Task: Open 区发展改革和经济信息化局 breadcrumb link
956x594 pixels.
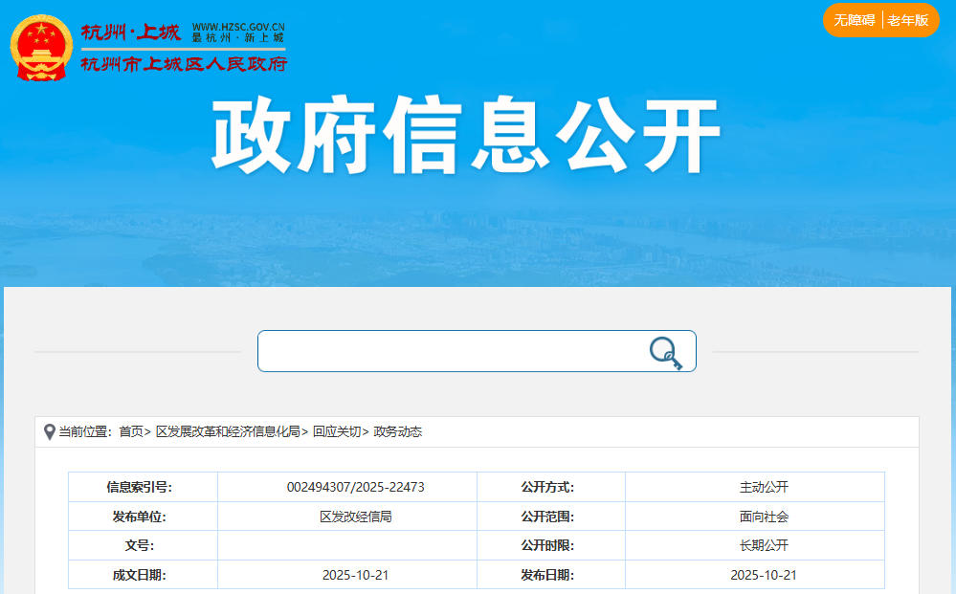Action: [228, 432]
